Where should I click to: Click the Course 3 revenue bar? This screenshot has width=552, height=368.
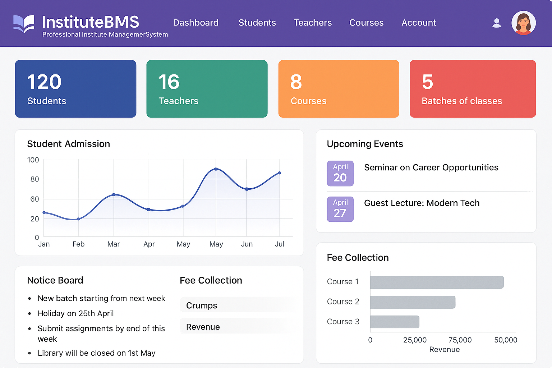395,322
